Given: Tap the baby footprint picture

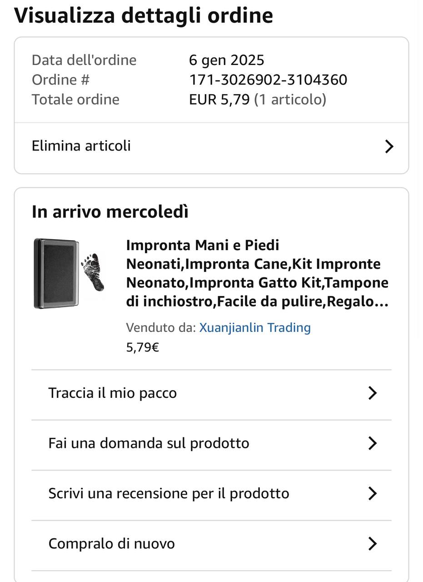Looking at the screenshot, I should [x=94, y=272].
